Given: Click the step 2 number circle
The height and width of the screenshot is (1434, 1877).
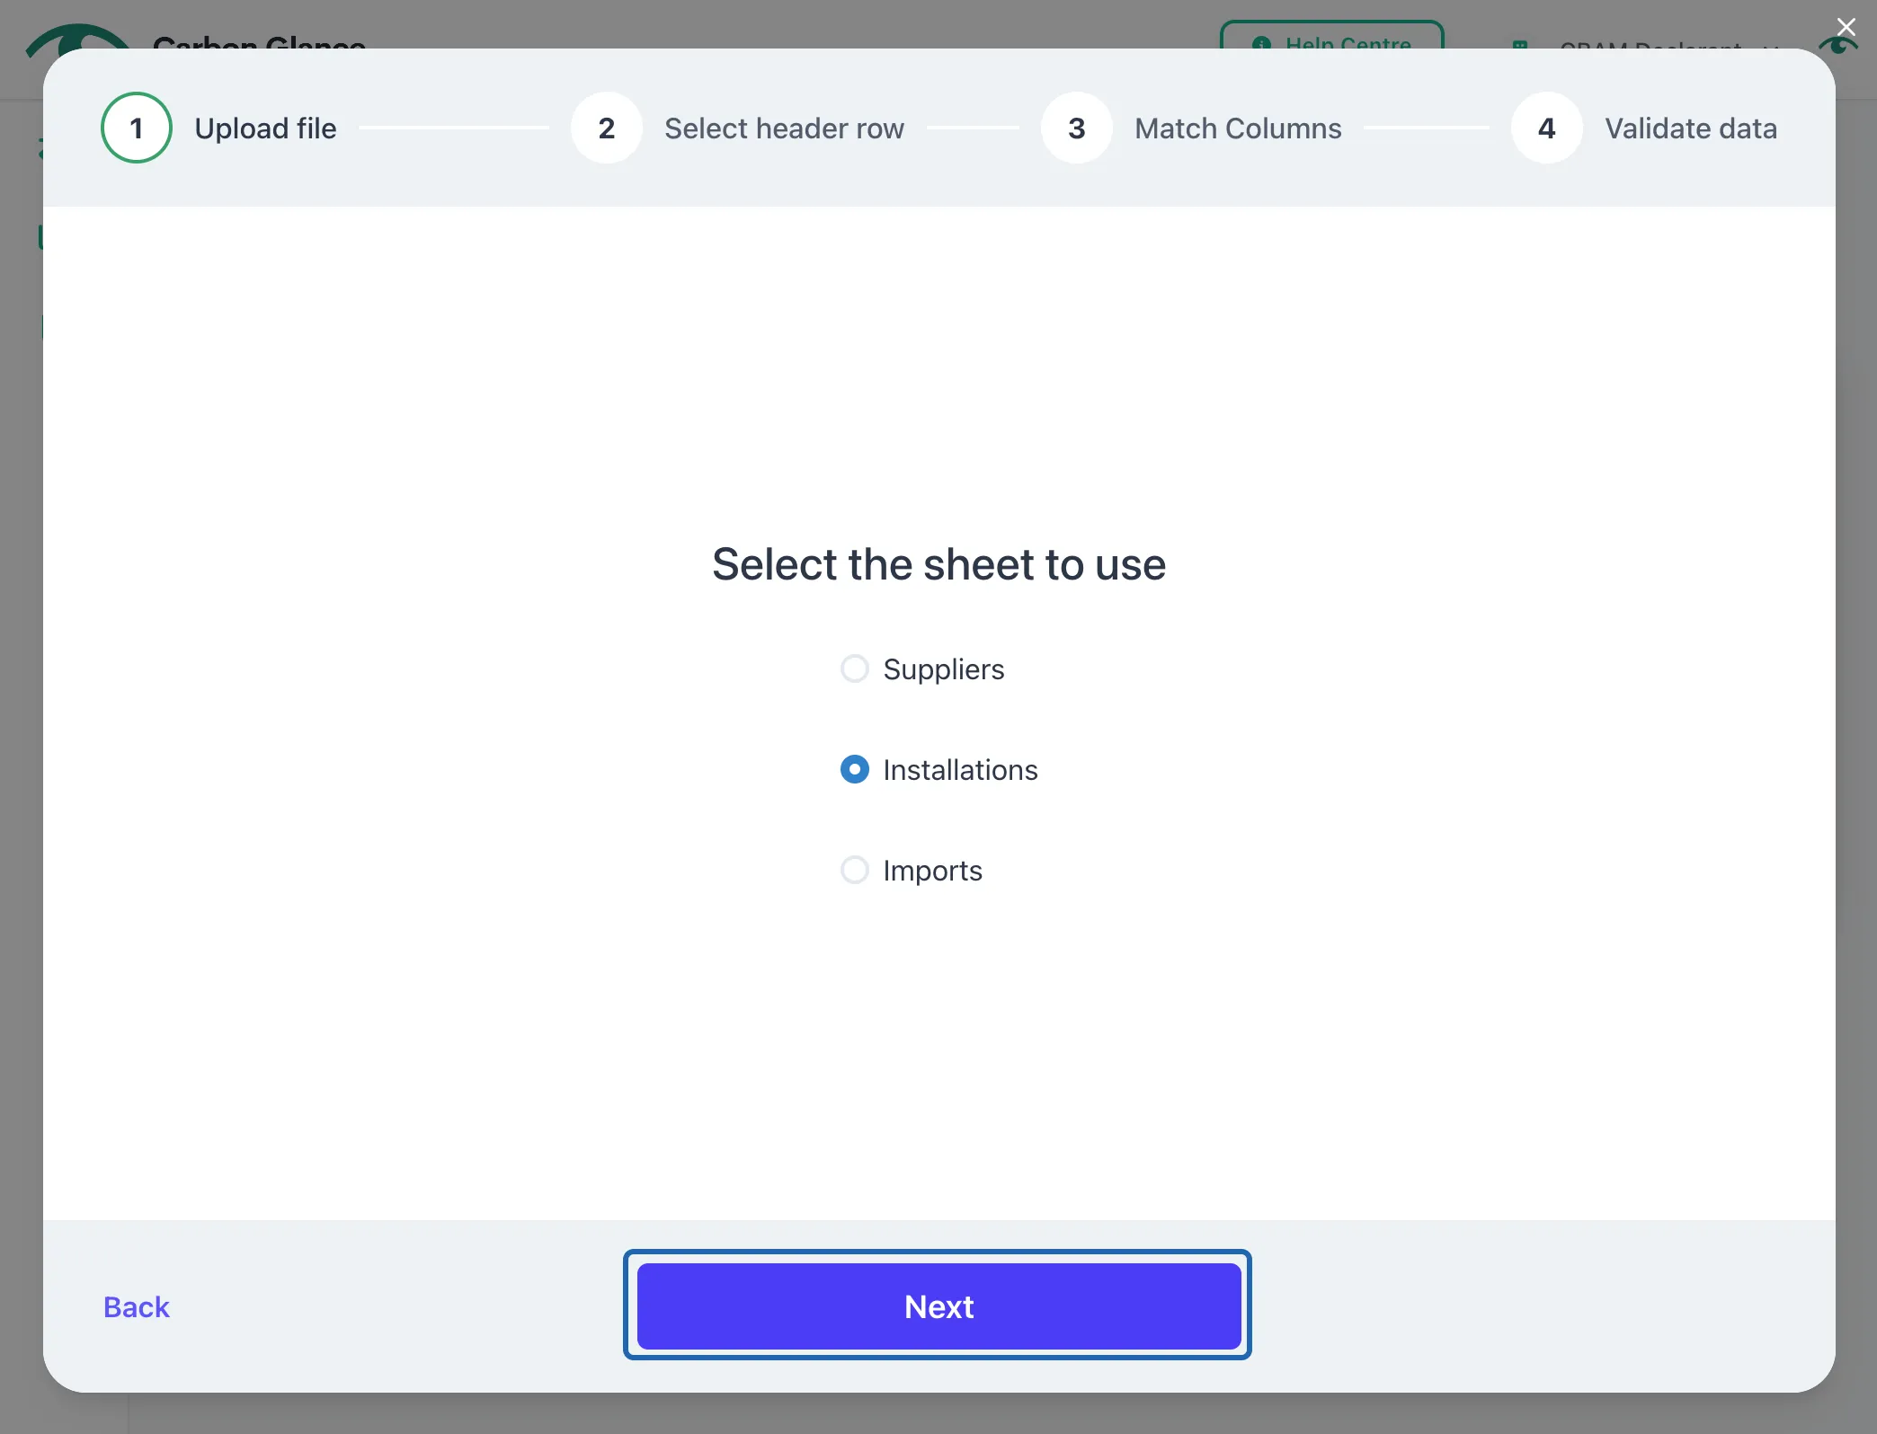Looking at the screenshot, I should click(607, 128).
